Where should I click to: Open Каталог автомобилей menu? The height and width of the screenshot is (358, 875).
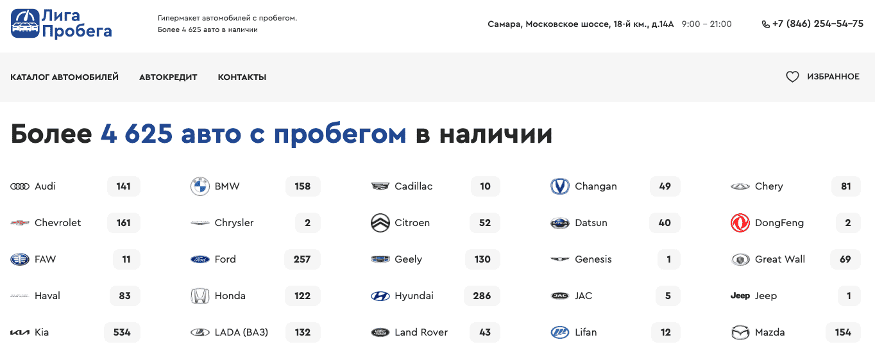click(x=65, y=77)
